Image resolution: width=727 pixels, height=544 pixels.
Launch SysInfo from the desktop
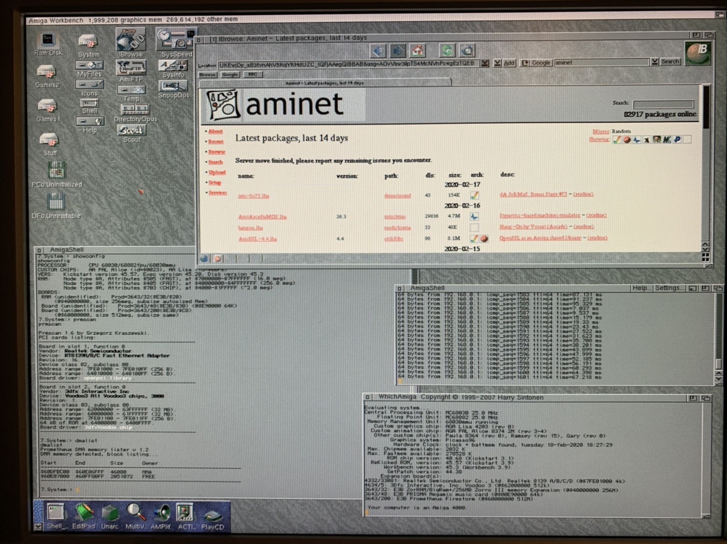173,69
